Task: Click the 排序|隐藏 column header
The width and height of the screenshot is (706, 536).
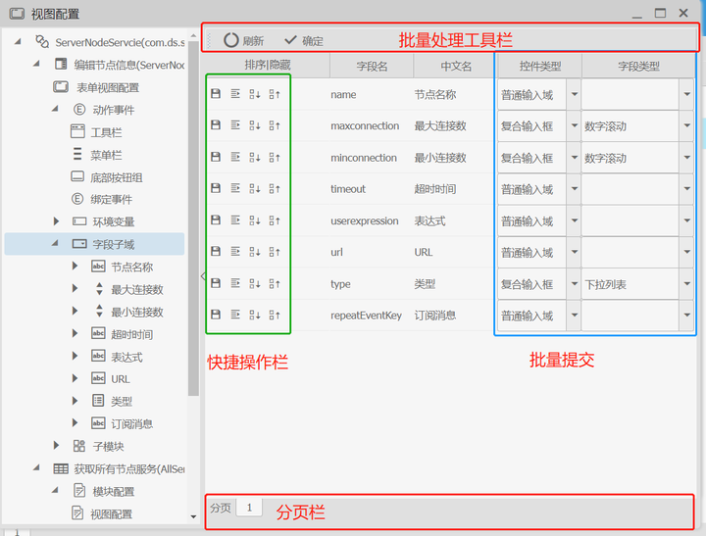Action: point(267,66)
